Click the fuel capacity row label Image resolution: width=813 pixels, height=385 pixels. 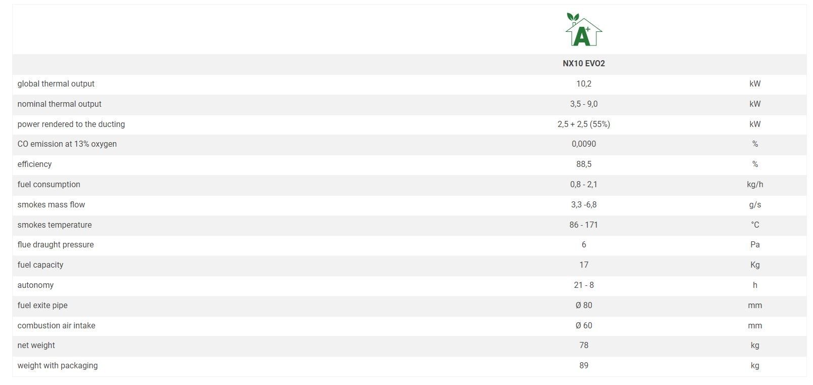(40, 265)
